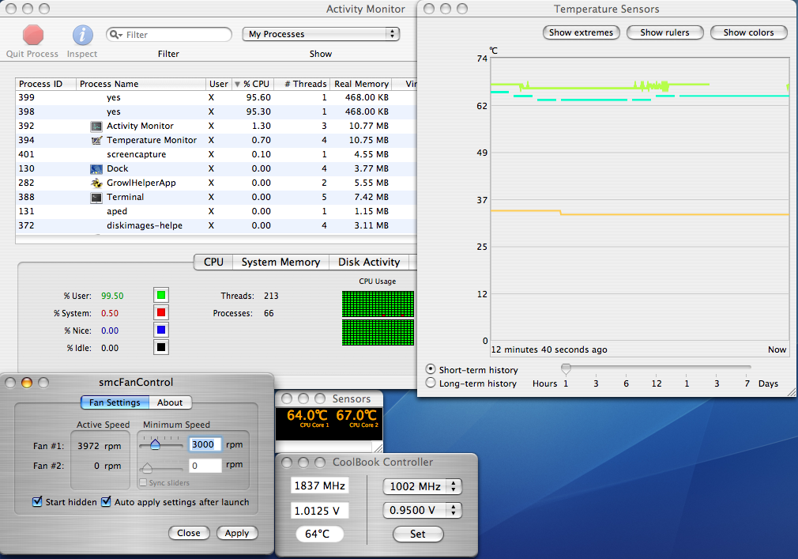Click the Show extremes button
The image size is (798, 559).
582,32
